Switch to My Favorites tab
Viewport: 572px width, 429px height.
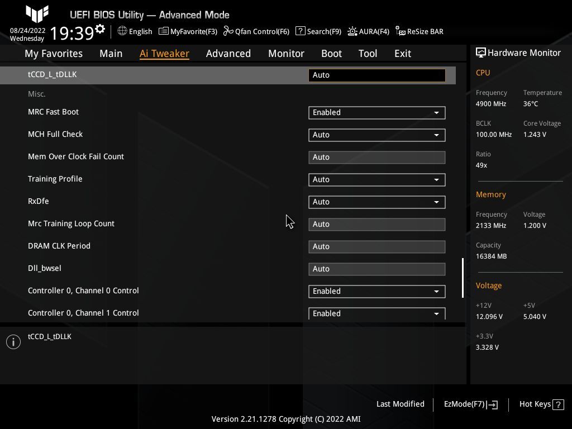click(54, 54)
